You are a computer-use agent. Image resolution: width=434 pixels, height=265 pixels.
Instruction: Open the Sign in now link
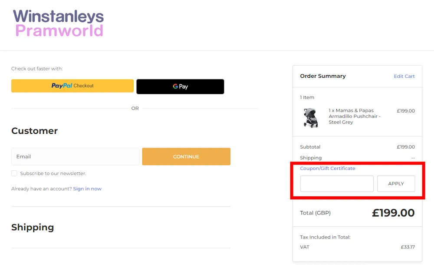(87, 189)
